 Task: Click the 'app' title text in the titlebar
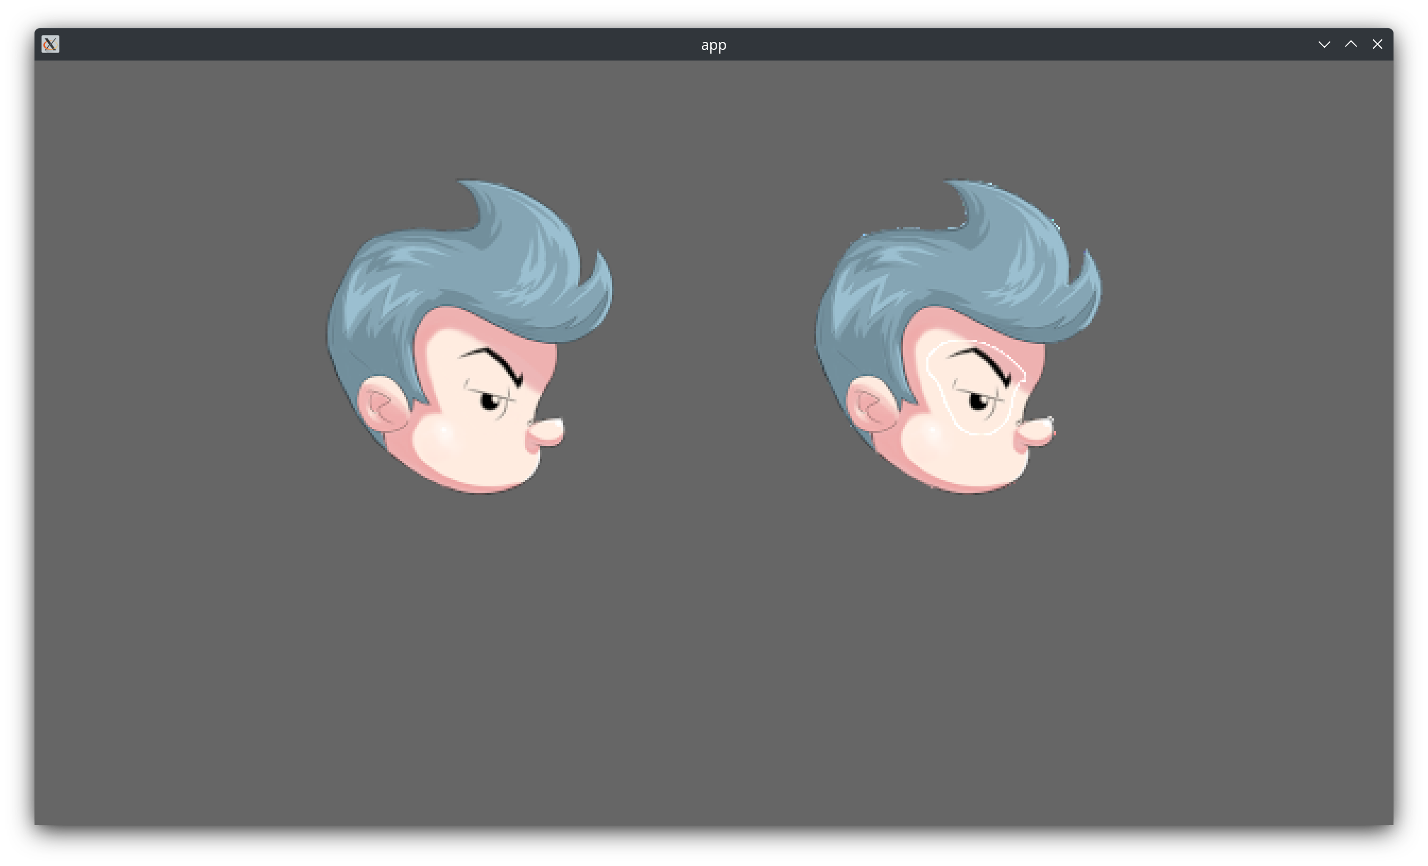713,45
